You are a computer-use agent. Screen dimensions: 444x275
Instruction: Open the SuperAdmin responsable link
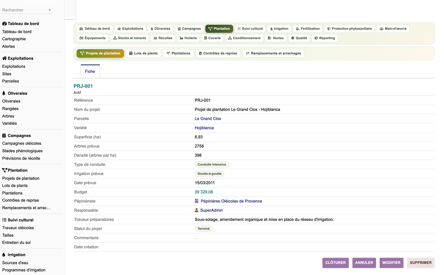[x=211, y=210]
